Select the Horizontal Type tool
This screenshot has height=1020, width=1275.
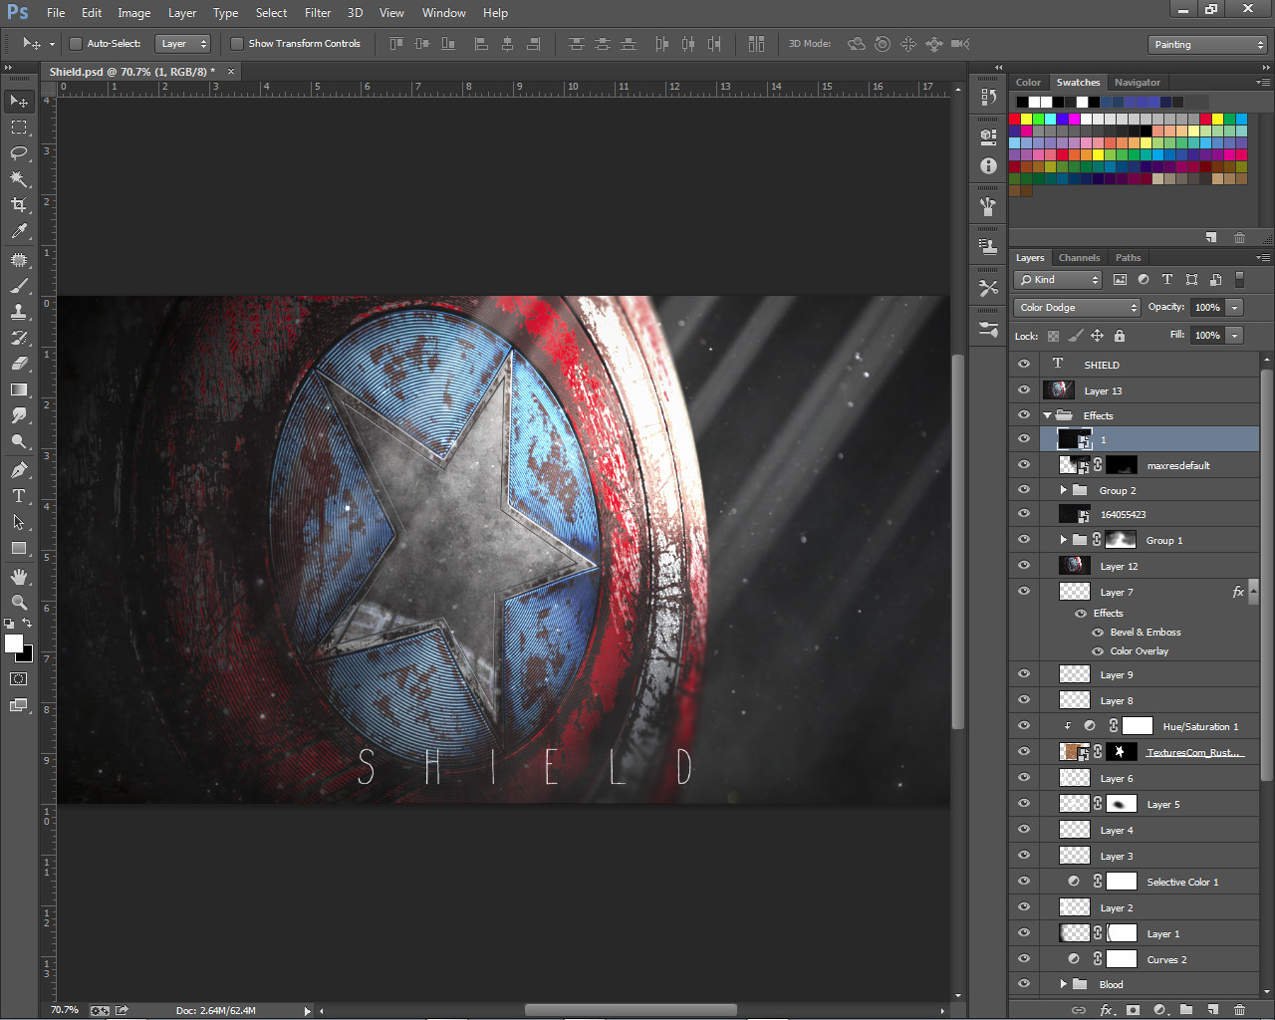coord(19,496)
